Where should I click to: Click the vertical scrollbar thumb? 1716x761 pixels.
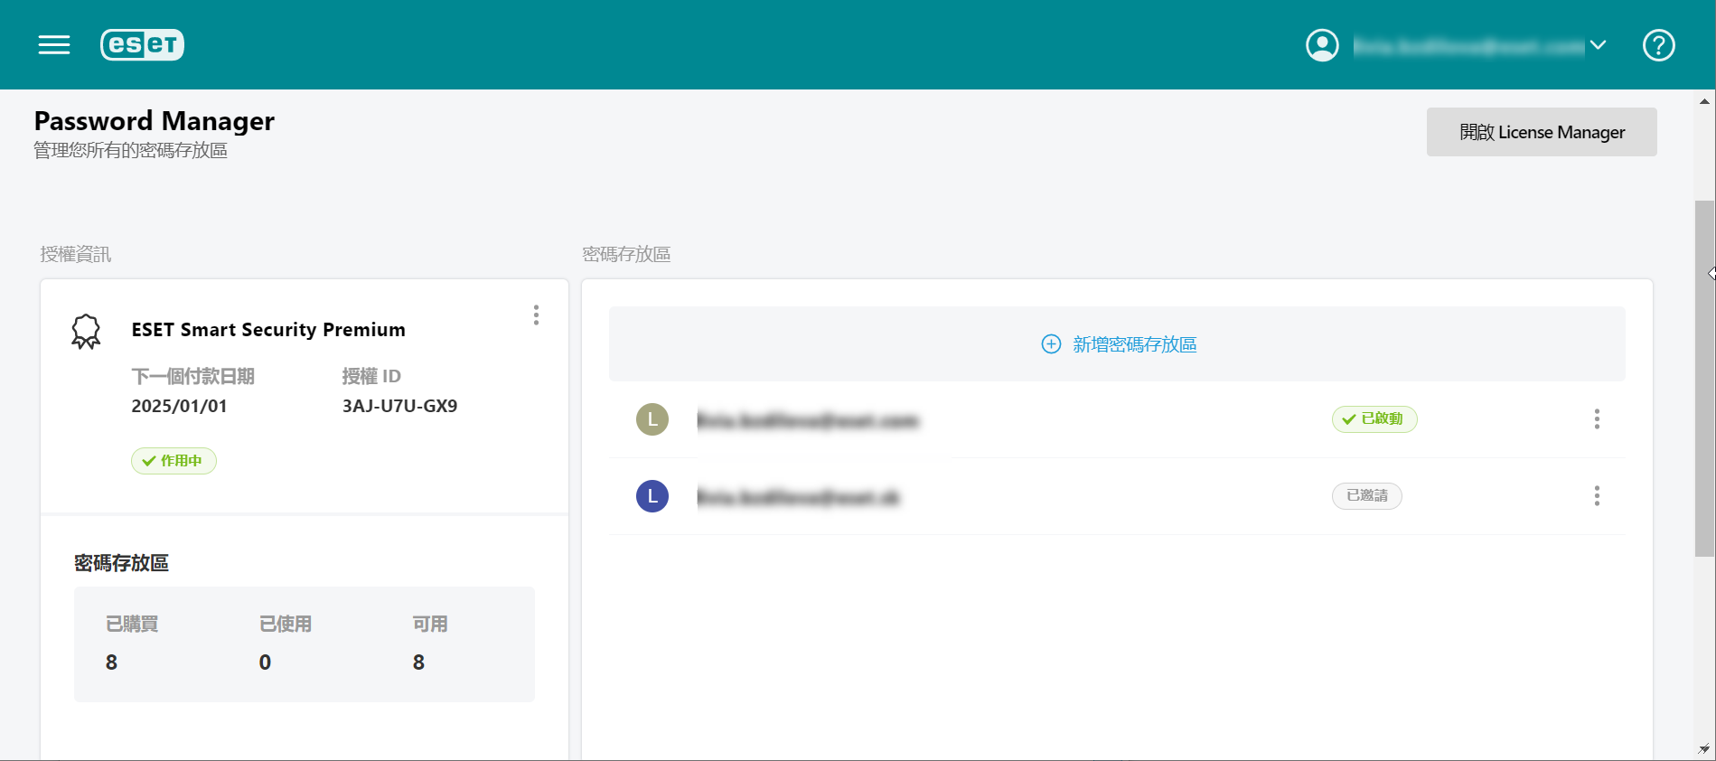point(1704,378)
